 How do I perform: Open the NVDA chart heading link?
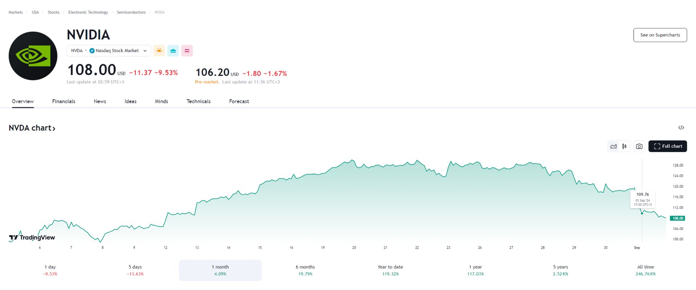point(32,128)
